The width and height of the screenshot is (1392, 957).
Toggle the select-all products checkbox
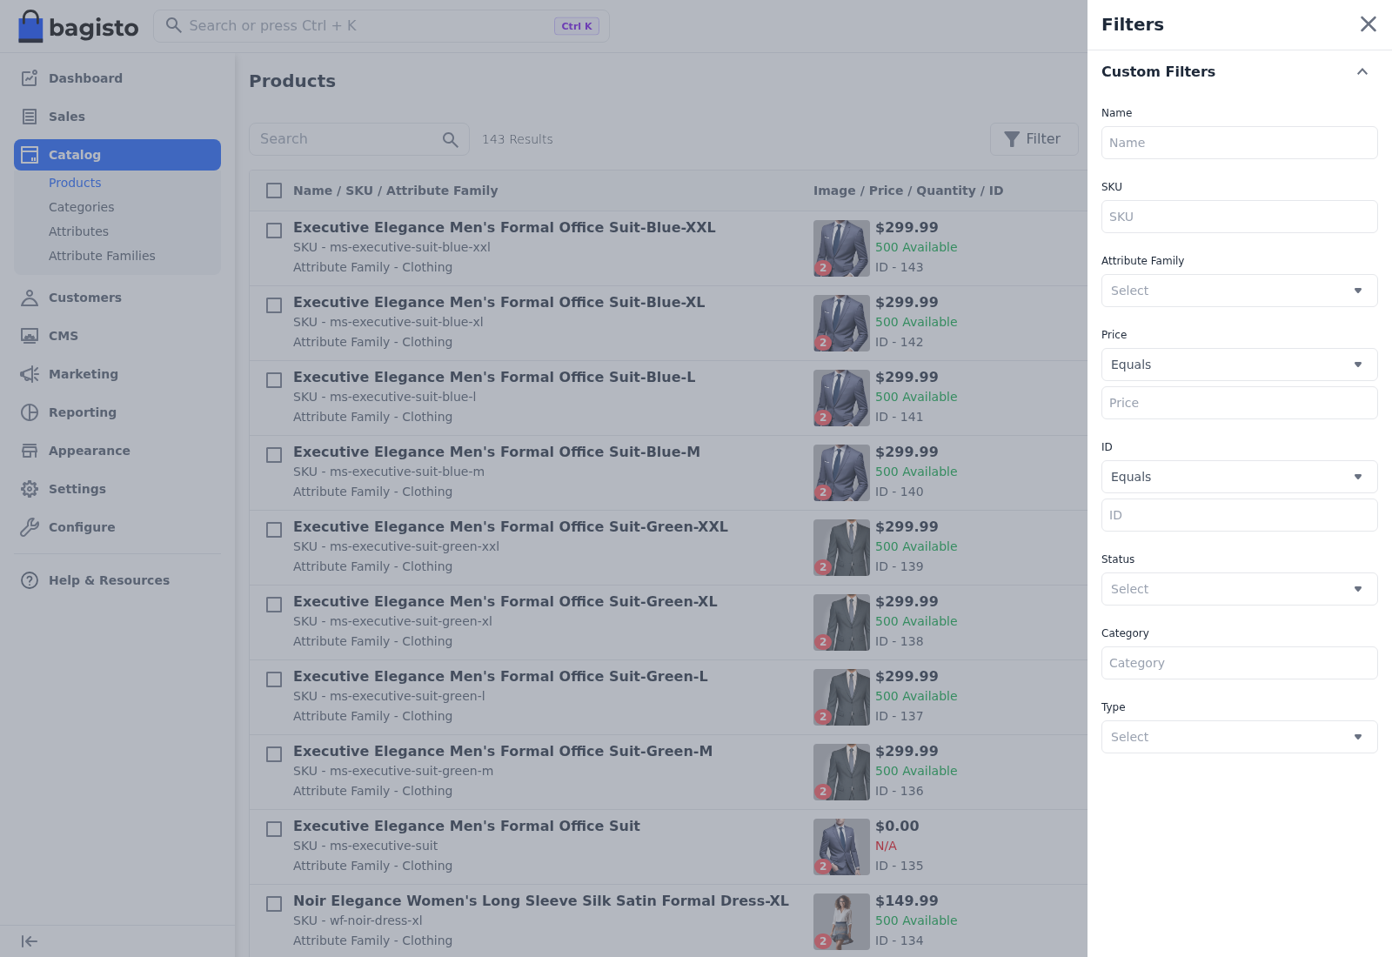click(x=274, y=191)
